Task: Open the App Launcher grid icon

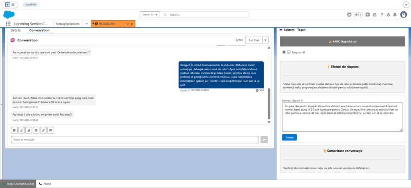Action: pos(8,24)
